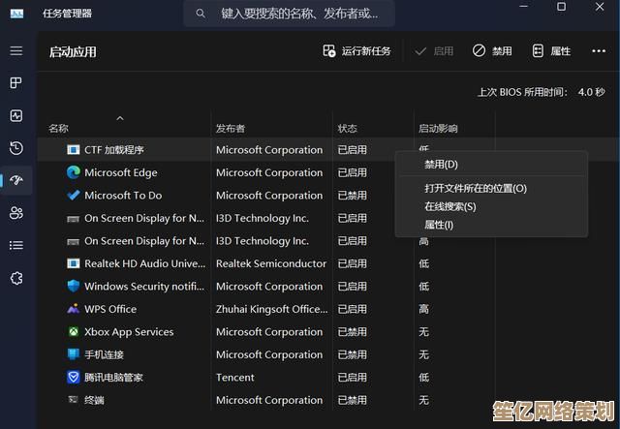Select the WPS Office row

pos(109,309)
